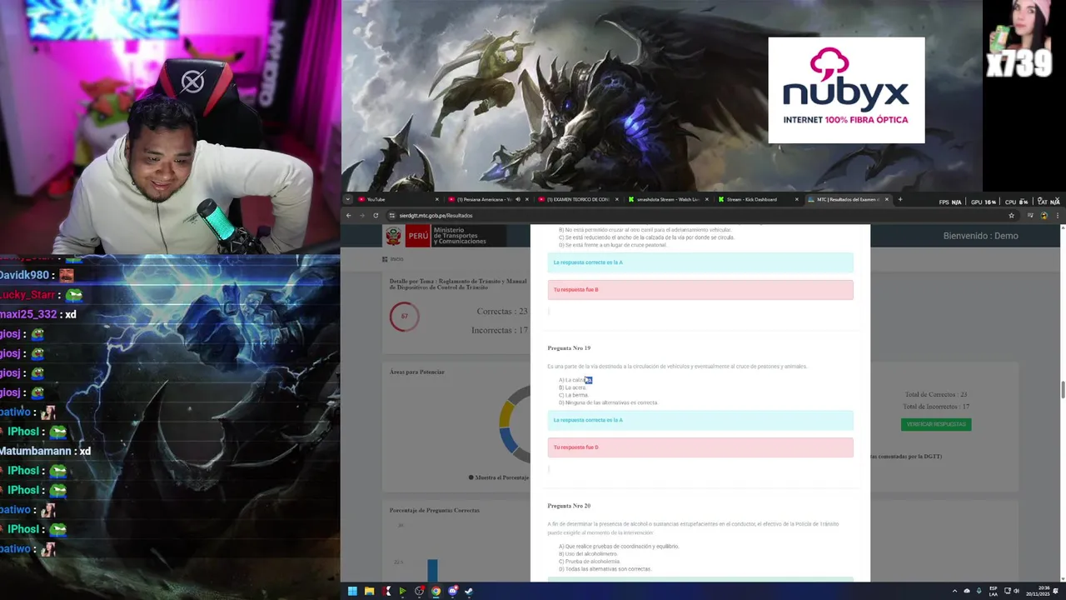Open File Explorer from the taskbar
1066x600 pixels.
369,592
